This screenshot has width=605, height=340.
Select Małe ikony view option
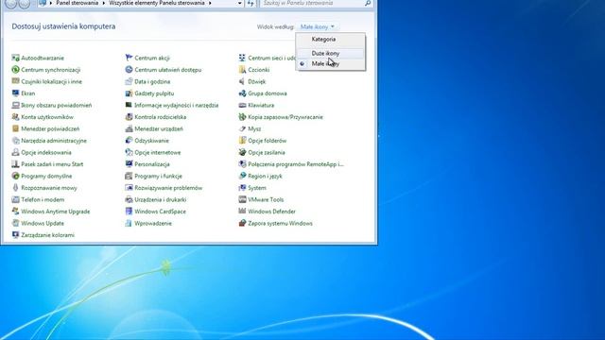tap(325, 64)
